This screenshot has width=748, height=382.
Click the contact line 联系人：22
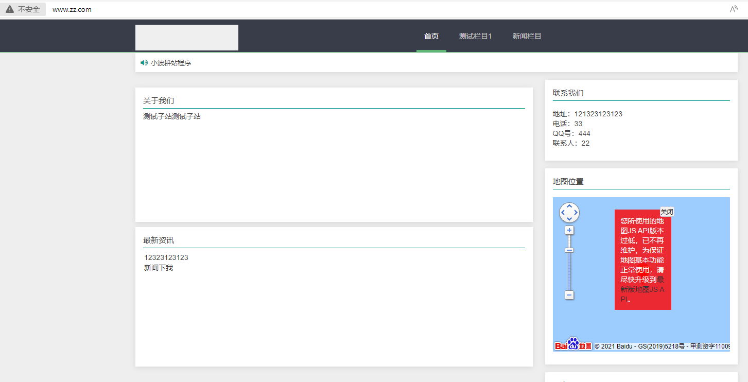point(571,143)
